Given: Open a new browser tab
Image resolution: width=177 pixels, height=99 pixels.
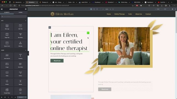Looking at the screenshot, I should pyautogui.click(x=172, y=2).
